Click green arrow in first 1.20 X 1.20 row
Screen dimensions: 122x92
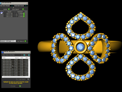coord(24,13)
